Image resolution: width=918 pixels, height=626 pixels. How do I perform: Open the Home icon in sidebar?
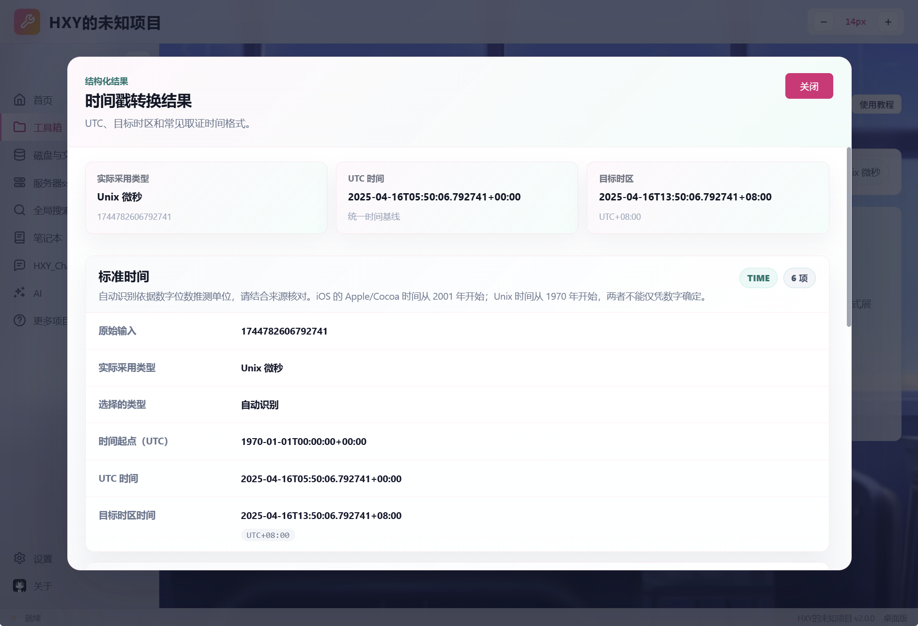(19, 100)
